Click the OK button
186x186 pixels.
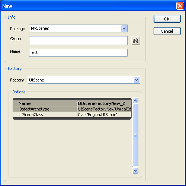click(x=167, y=19)
